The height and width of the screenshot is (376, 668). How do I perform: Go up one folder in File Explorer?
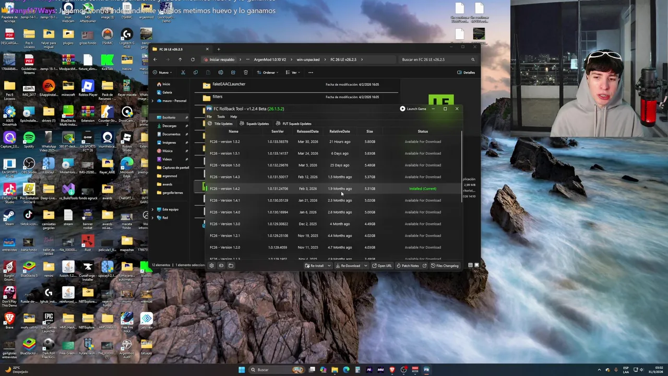(180, 60)
